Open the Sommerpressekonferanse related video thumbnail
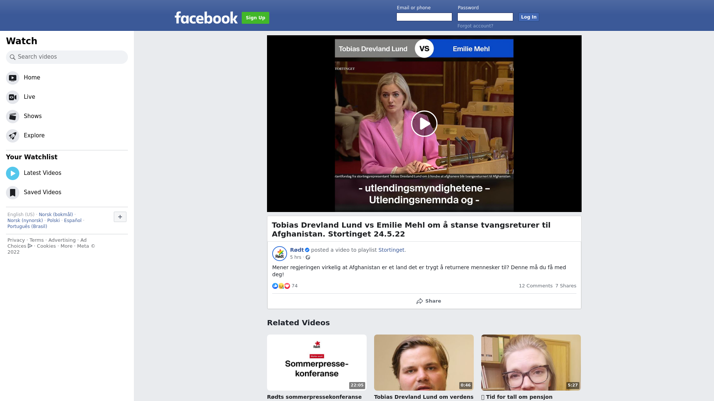The image size is (714, 401). pos(317,362)
